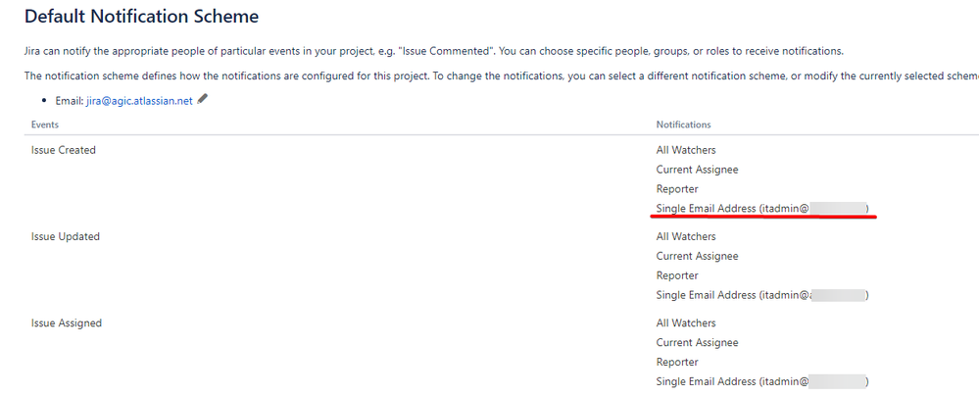Click the Events column header

coord(45,124)
